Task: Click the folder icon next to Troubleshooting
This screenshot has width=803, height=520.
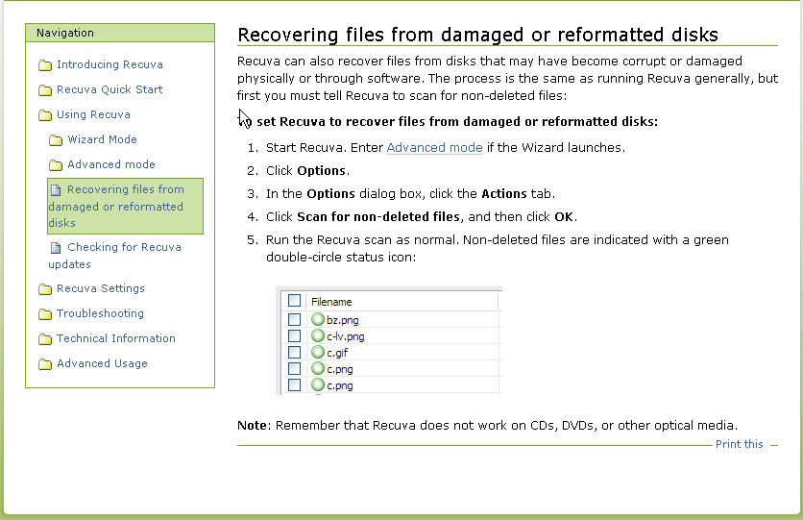Action: tap(45, 313)
